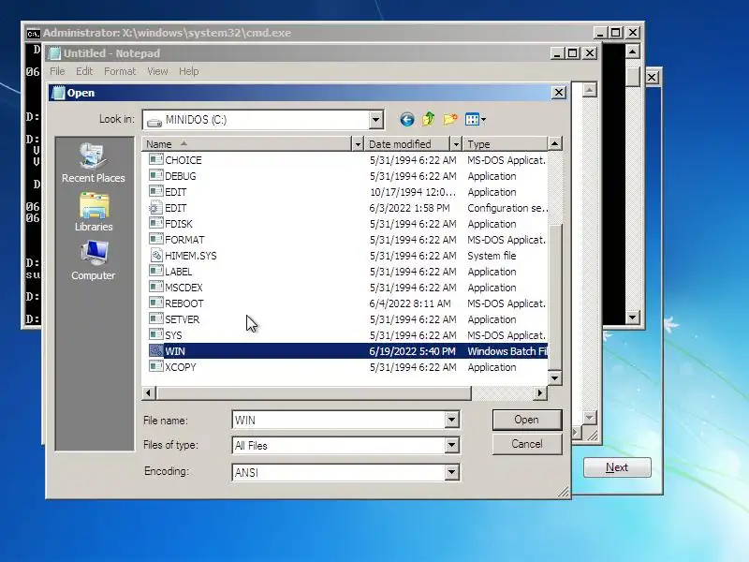Image resolution: width=749 pixels, height=562 pixels.
Task: Expand the Encoding dropdown
Action: coord(451,473)
